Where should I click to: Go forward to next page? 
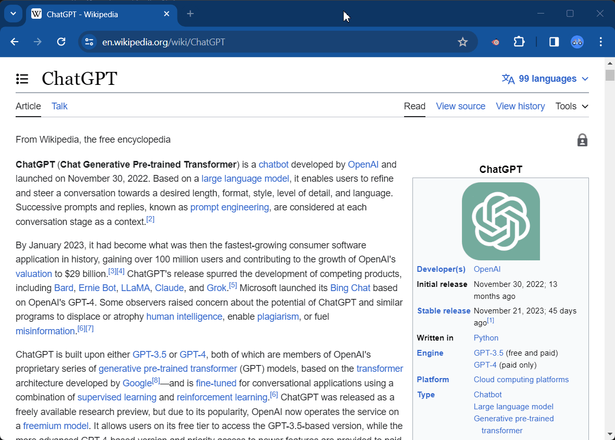[37, 42]
